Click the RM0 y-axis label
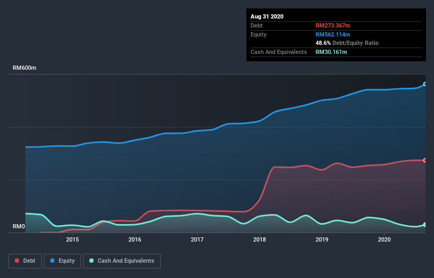 pyautogui.click(x=19, y=226)
